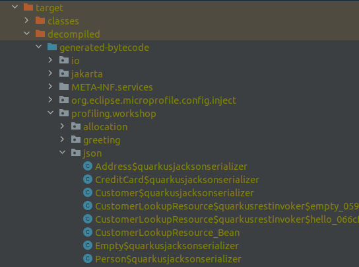Click the jakarta package icon
This screenshot has height=267, width=359.
pos(64,73)
